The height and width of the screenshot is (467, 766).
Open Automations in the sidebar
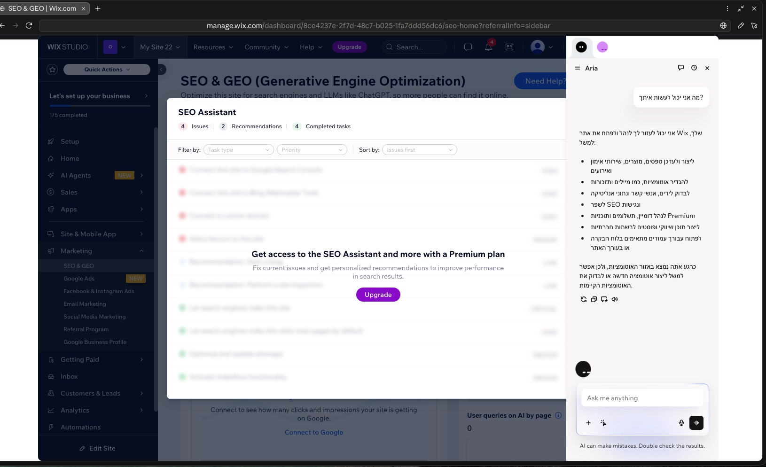click(96, 427)
